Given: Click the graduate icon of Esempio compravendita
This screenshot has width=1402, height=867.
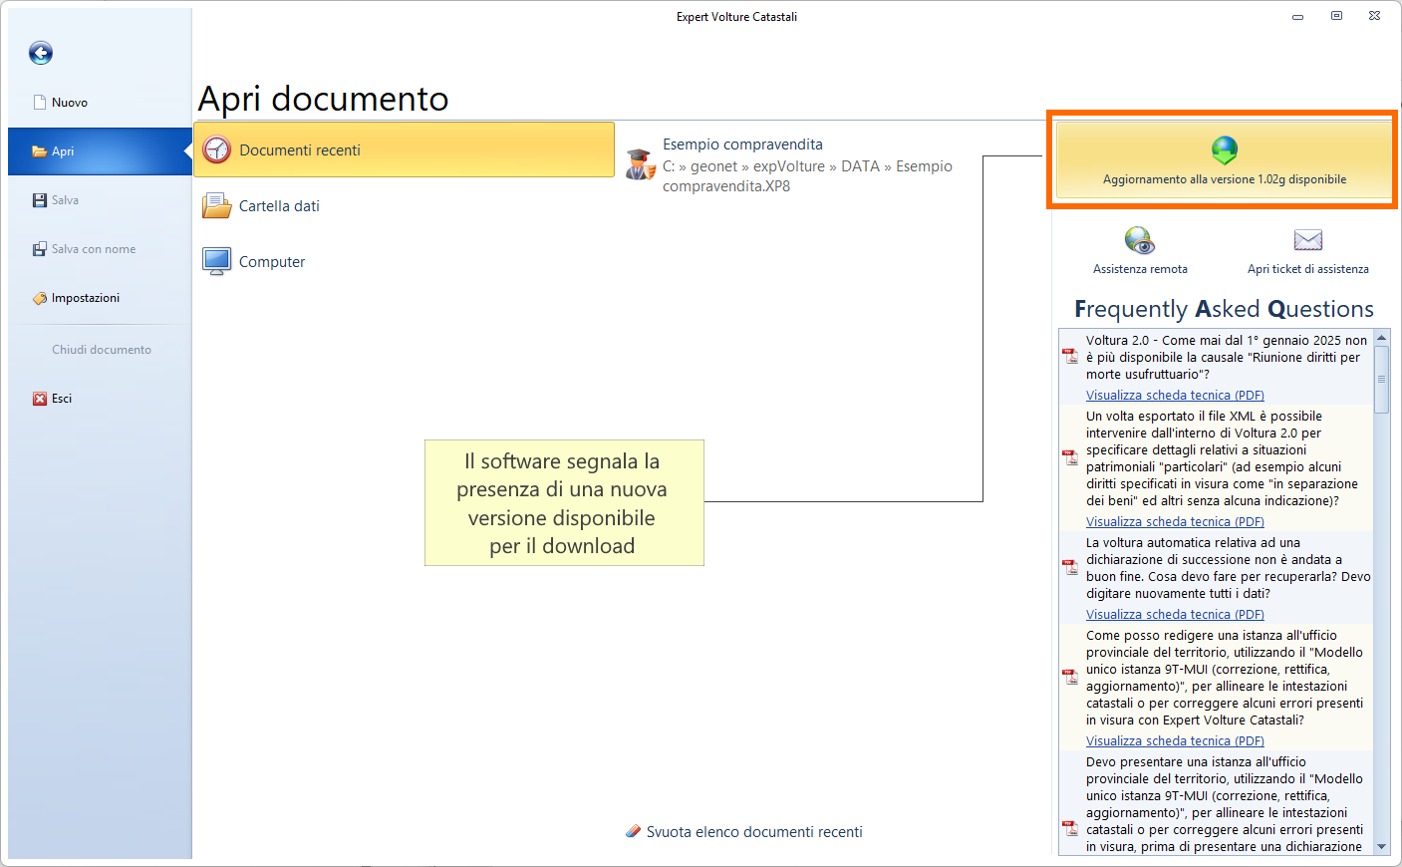Looking at the screenshot, I should pos(640,164).
